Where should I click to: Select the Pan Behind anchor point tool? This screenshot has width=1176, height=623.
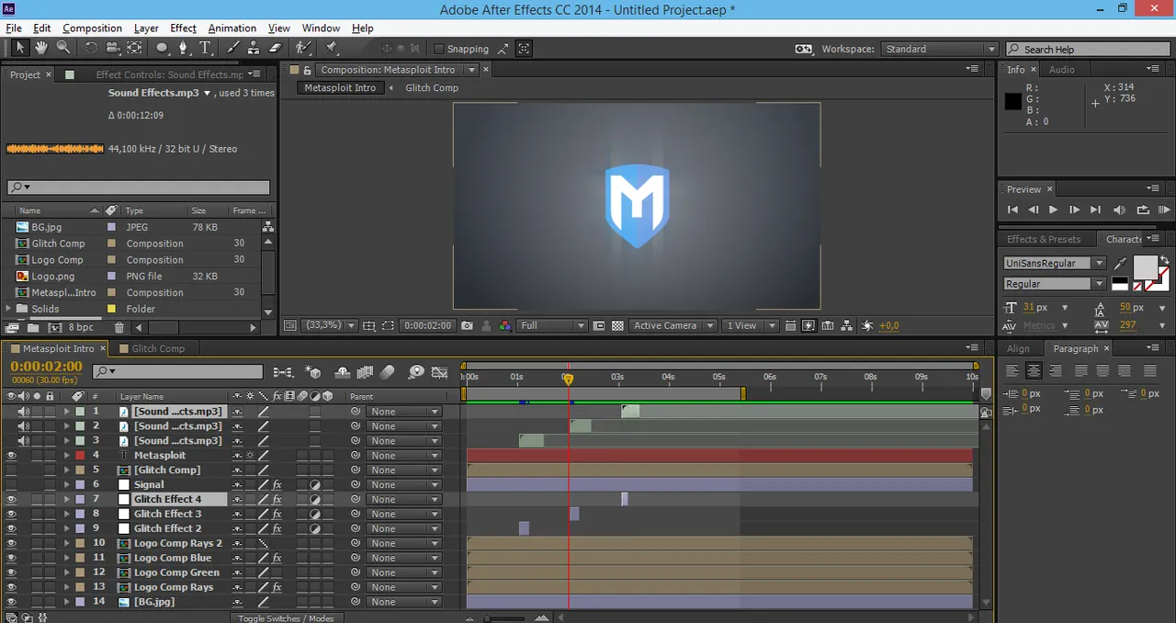(x=135, y=48)
